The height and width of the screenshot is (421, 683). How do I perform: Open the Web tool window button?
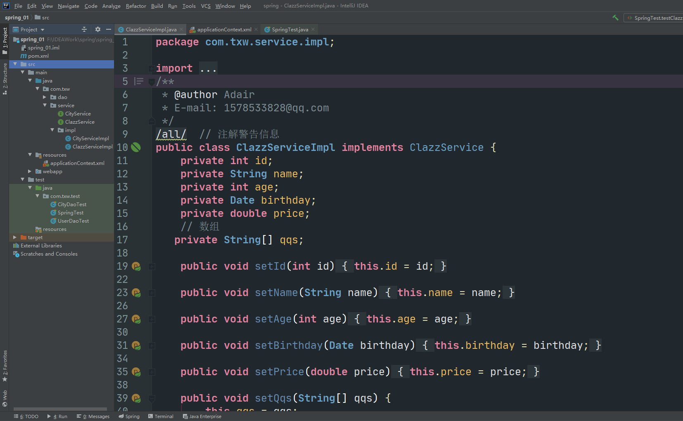click(x=5, y=398)
